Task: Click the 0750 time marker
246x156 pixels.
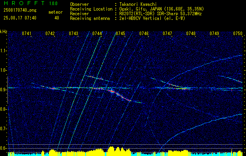Action: pyautogui.click(x=238, y=34)
